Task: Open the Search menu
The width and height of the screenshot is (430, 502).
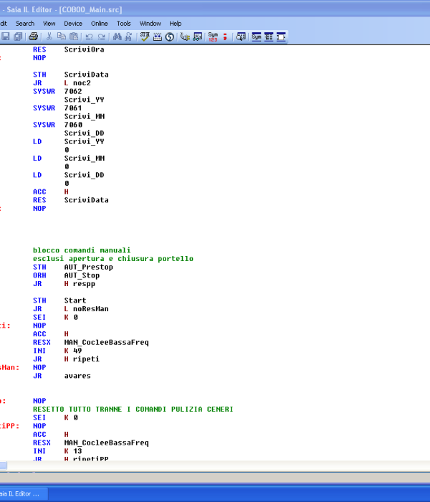Action: point(25,23)
